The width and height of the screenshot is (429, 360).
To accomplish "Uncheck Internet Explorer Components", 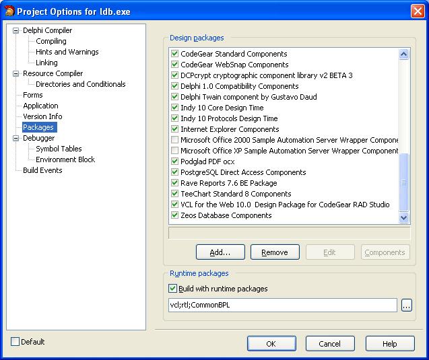I will [x=174, y=129].
